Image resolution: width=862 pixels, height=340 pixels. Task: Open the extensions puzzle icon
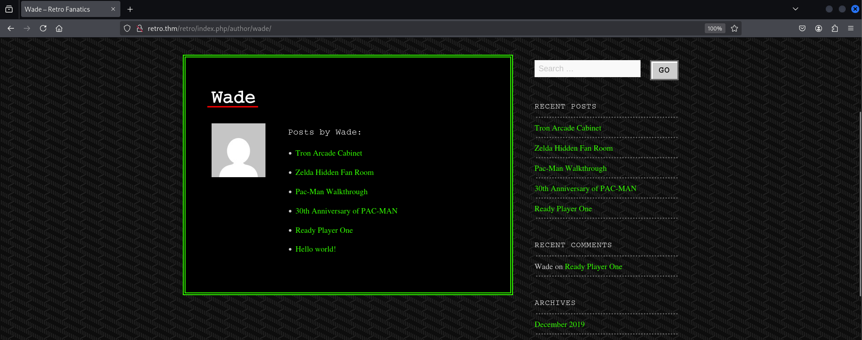click(x=835, y=28)
